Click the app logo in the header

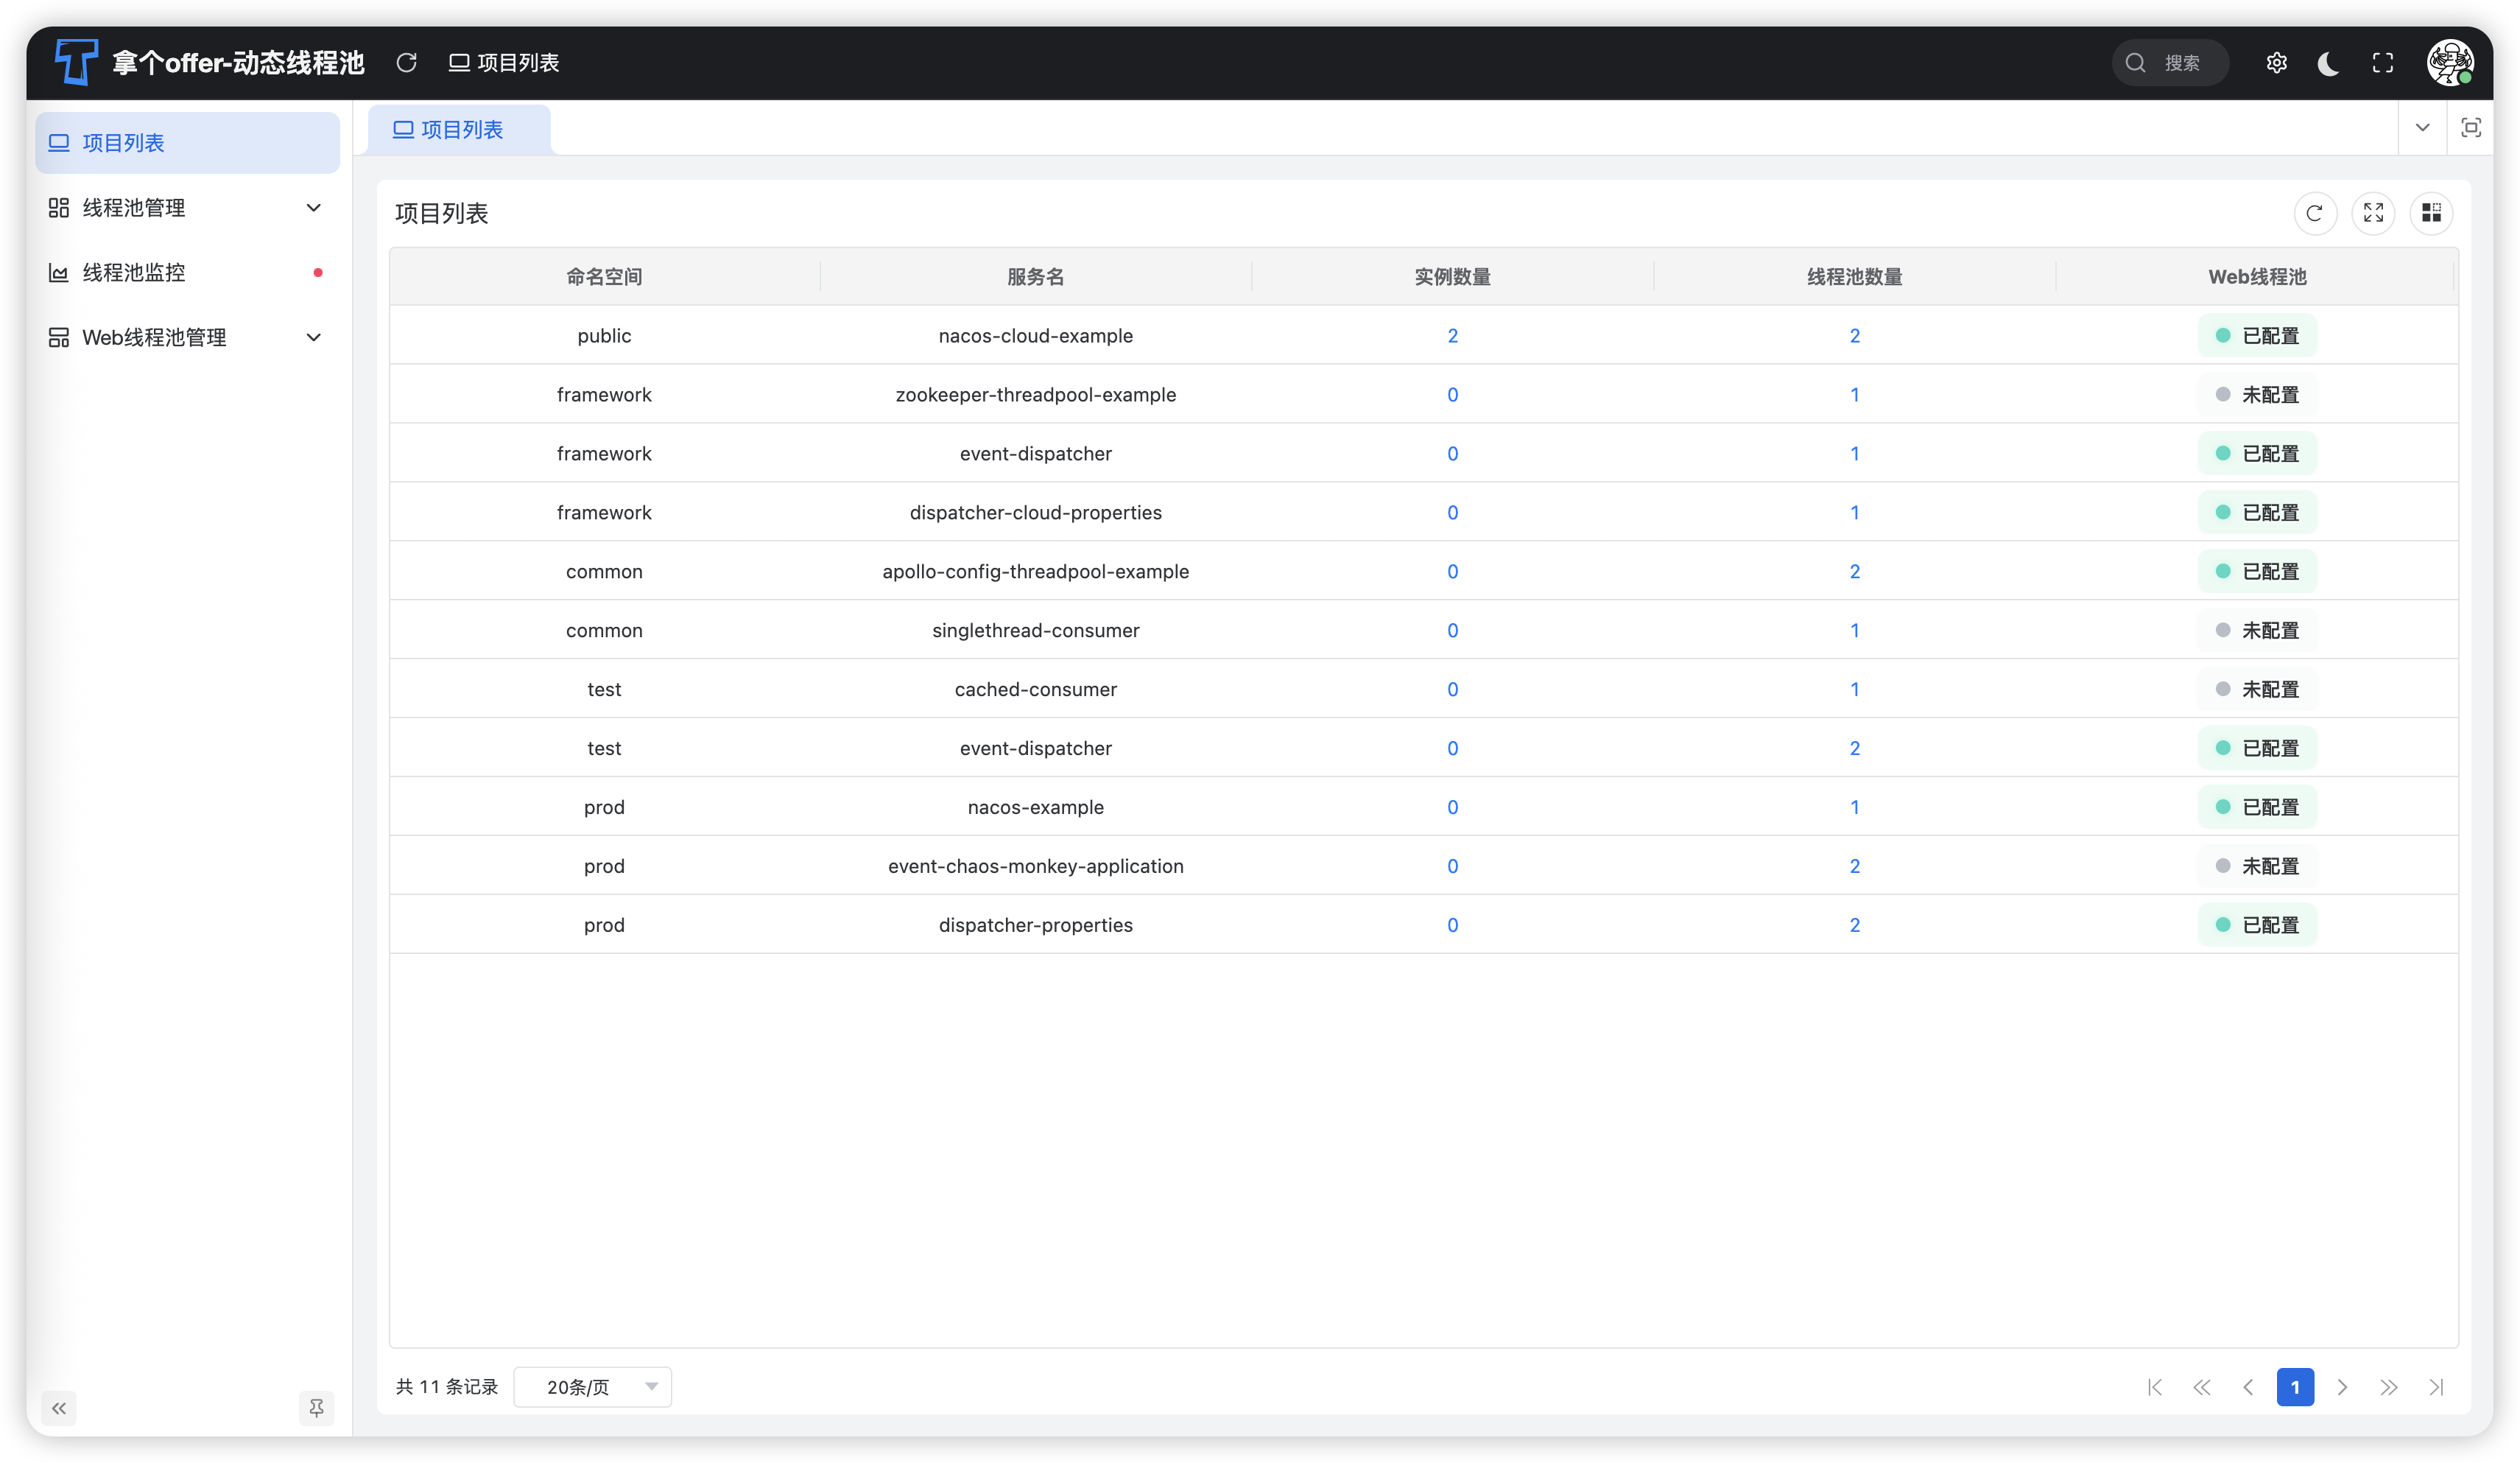pyautogui.click(x=76, y=62)
